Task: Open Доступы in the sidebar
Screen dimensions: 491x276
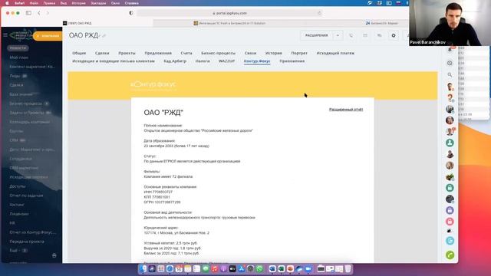Action: [18, 186]
